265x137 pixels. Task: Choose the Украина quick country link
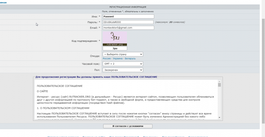(x=118, y=58)
